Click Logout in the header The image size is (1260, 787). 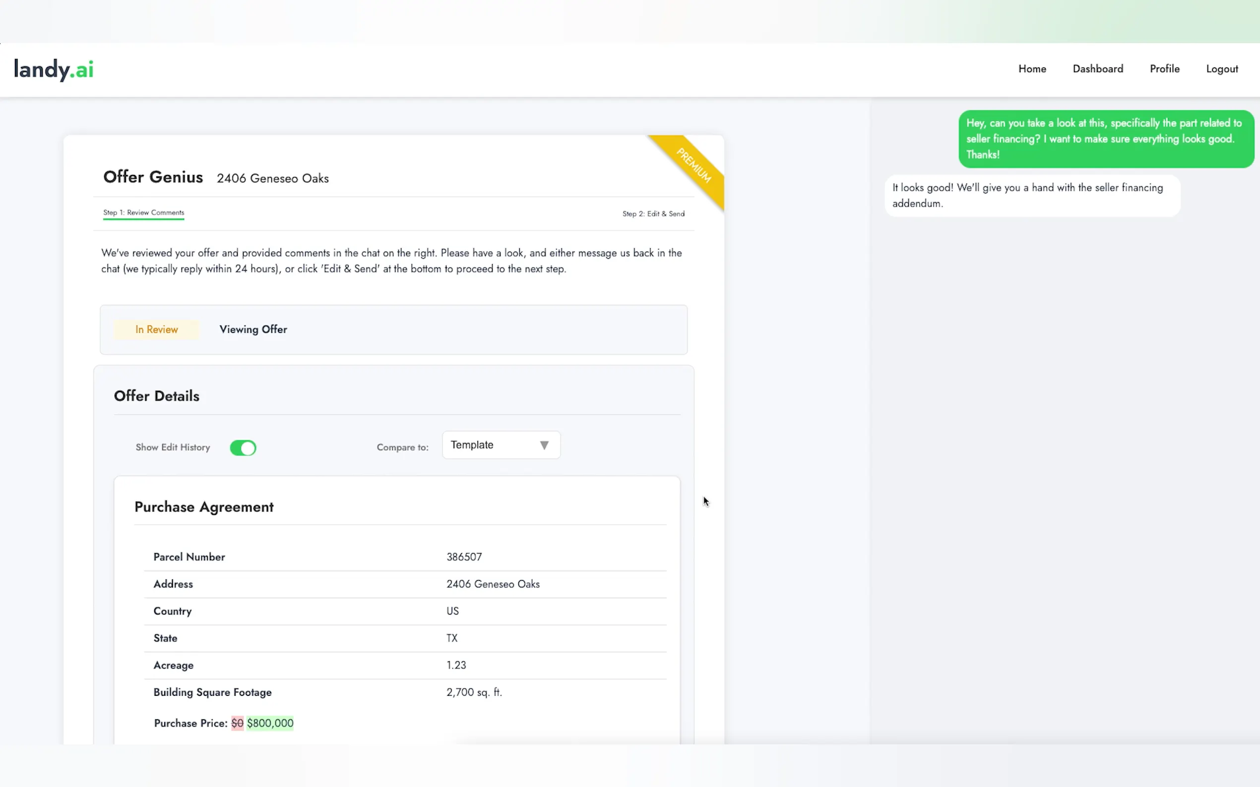[x=1221, y=69]
